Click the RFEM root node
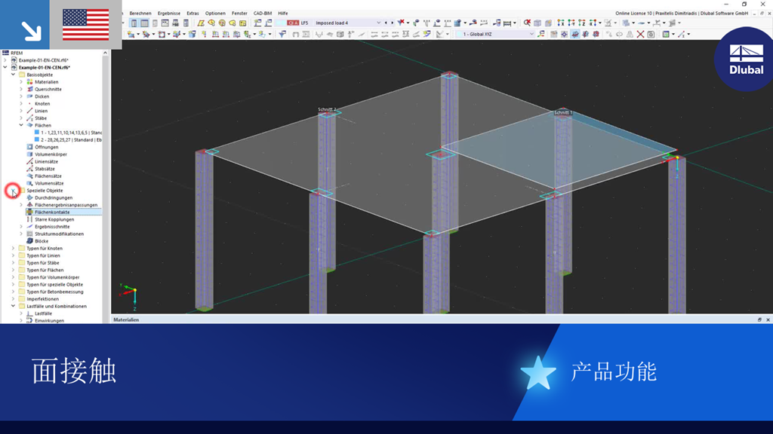This screenshot has width=773, height=434. [17, 53]
